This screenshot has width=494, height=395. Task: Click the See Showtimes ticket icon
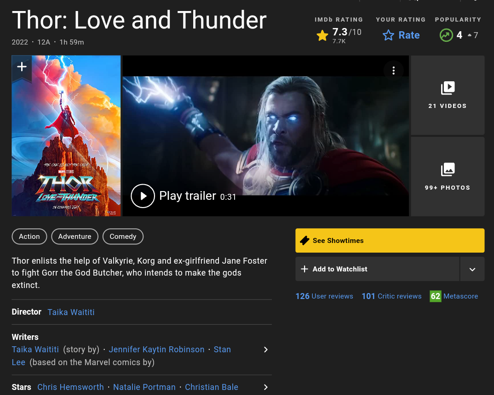304,241
